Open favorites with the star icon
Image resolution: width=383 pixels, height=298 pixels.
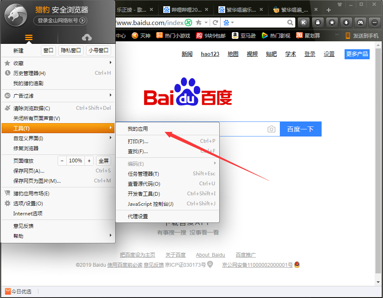(332, 23)
